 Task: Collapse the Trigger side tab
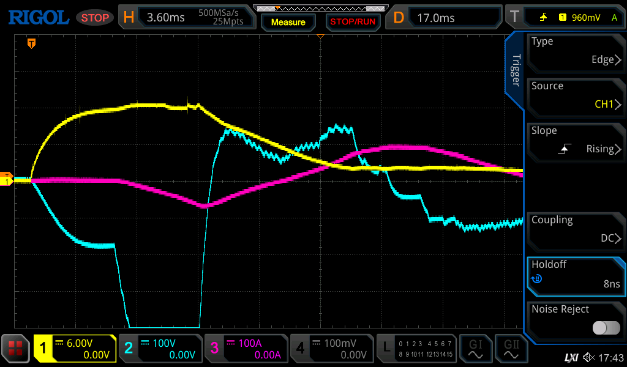click(516, 70)
